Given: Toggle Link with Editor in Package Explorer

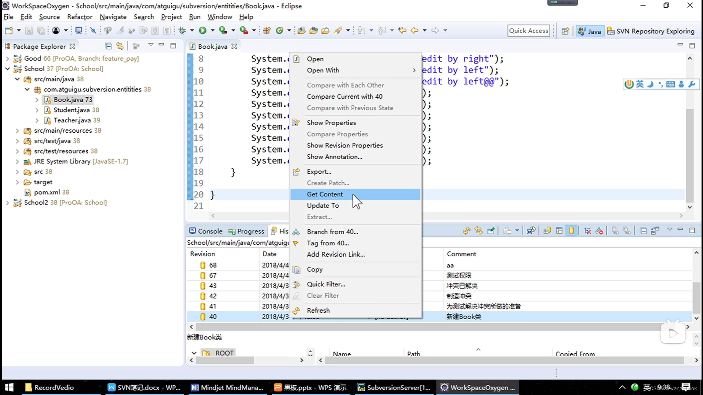Looking at the screenshot, I should tap(120, 46).
